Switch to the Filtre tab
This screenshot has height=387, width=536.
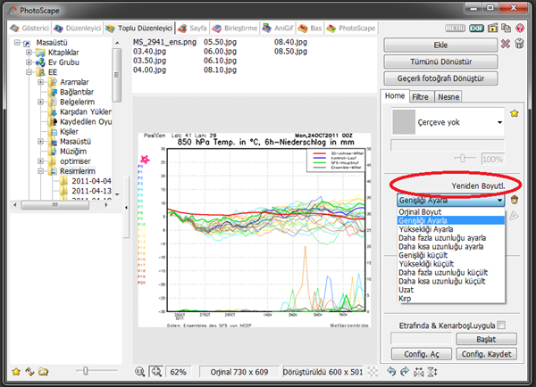coord(420,95)
